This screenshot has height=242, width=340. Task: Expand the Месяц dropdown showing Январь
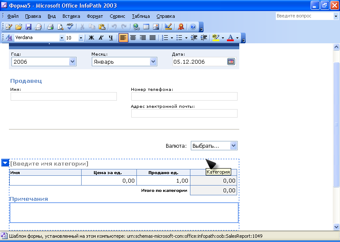pyautogui.click(x=153, y=62)
